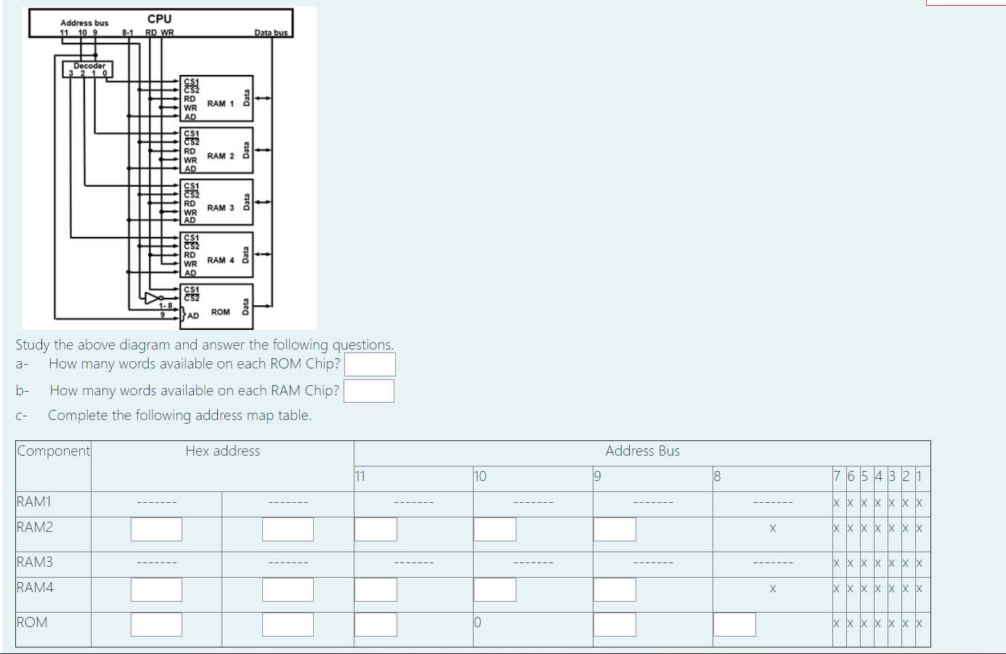Click RAM4's bit 11 address input box
This screenshot has width=1006, height=654.
[x=376, y=590]
